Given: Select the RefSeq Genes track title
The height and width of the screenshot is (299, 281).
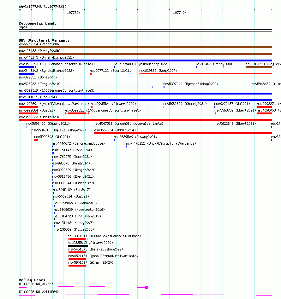Looking at the screenshot, I should coord(32,280).
